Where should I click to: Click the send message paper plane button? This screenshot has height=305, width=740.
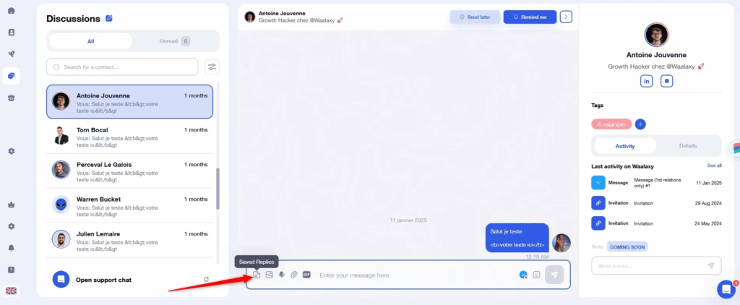pyautogui.click(x=555, y=275)
